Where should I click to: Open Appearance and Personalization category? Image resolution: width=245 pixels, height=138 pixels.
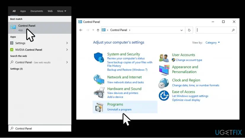coord(185,69)
